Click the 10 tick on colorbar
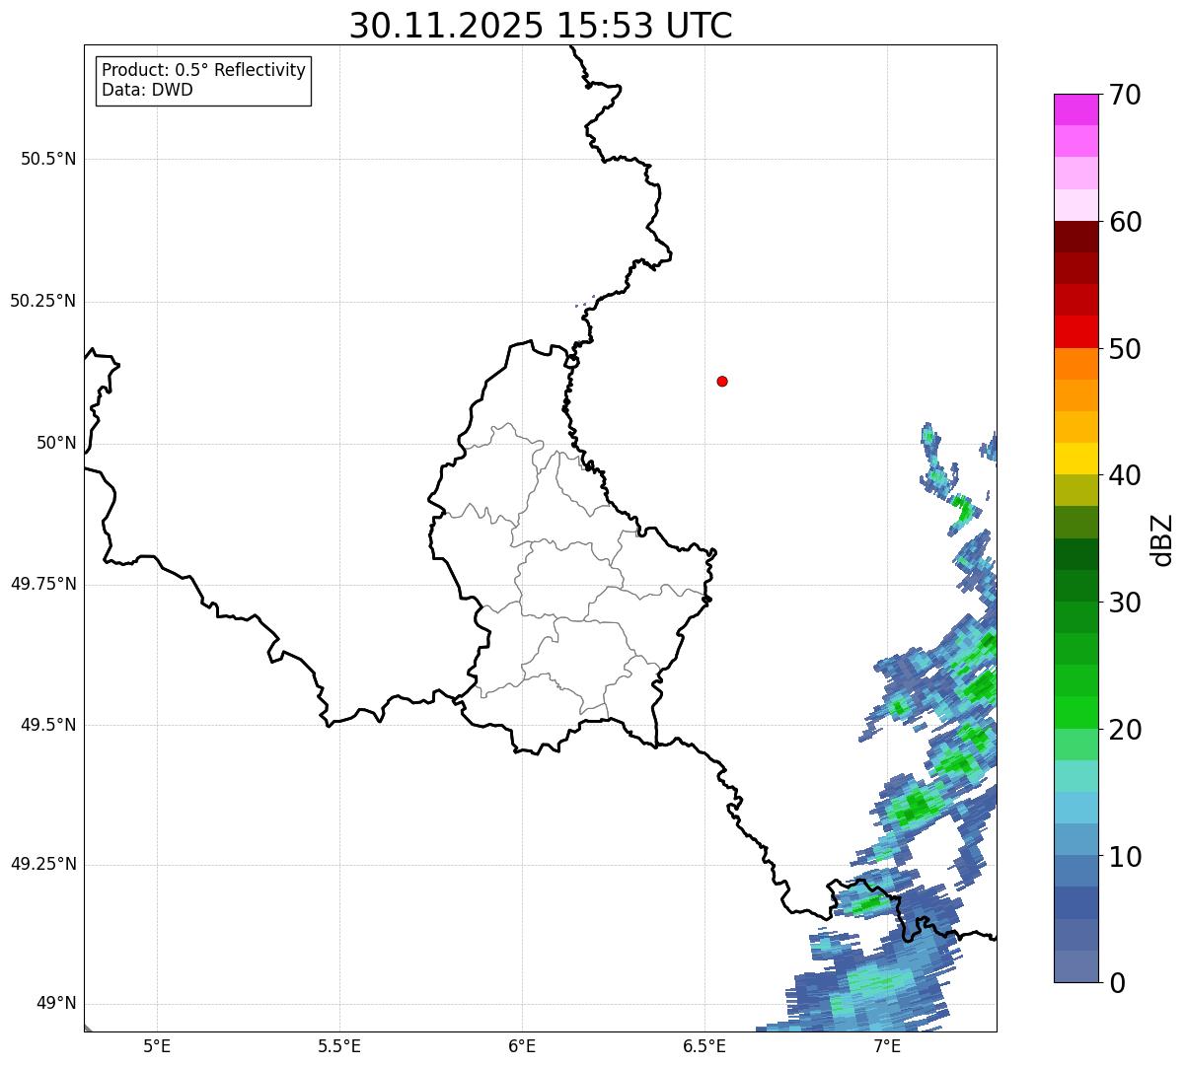The width and height of the screenshot is (1186, 1066). point(1125,857)
